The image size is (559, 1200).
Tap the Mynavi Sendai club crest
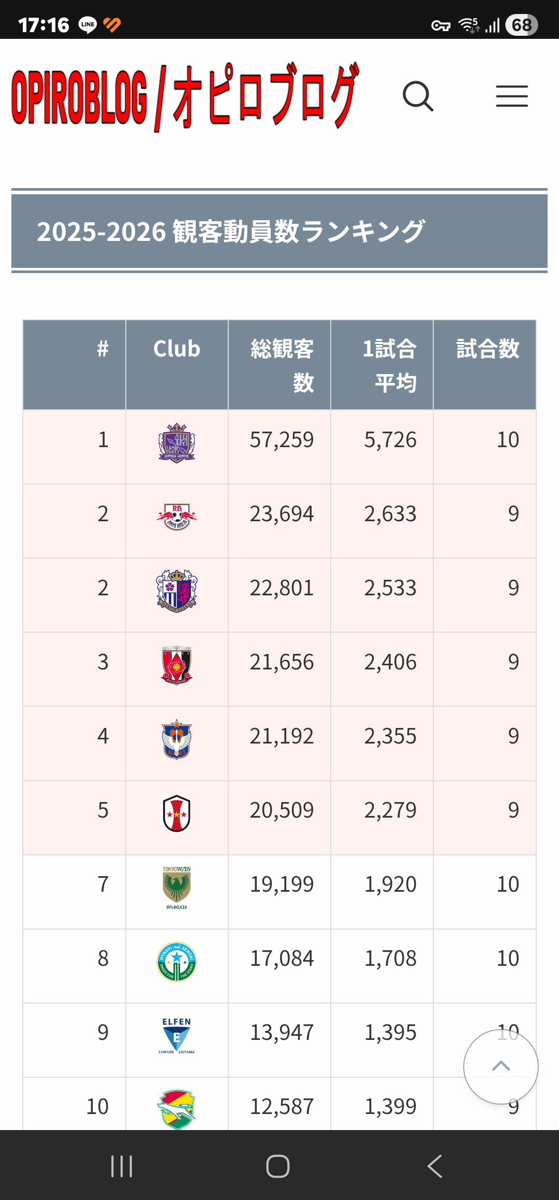[176, 962]
